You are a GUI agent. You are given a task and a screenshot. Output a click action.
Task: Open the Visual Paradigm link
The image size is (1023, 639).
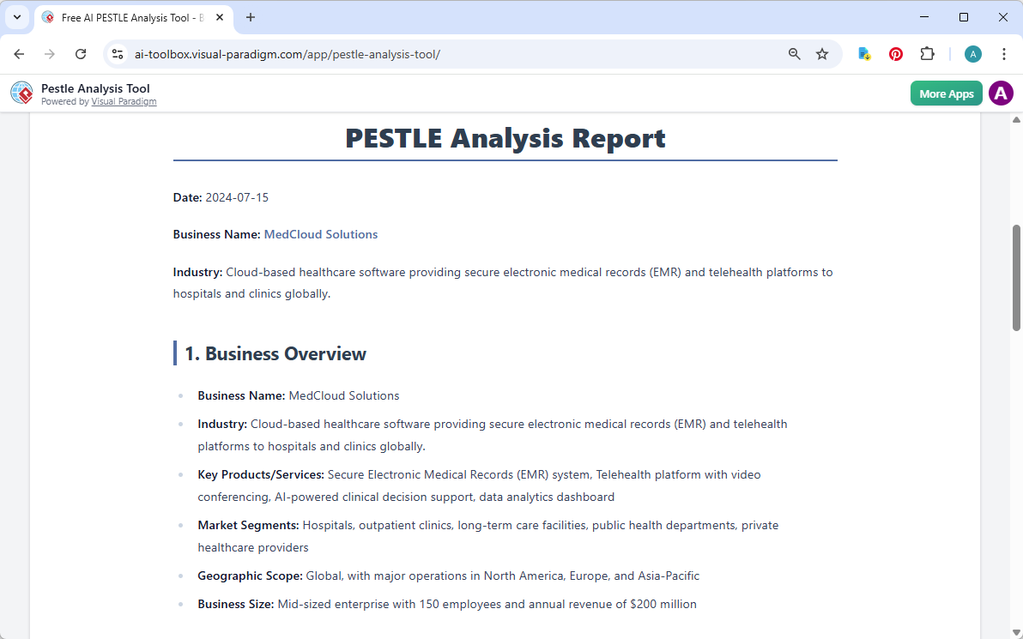[x=124, y=100]
